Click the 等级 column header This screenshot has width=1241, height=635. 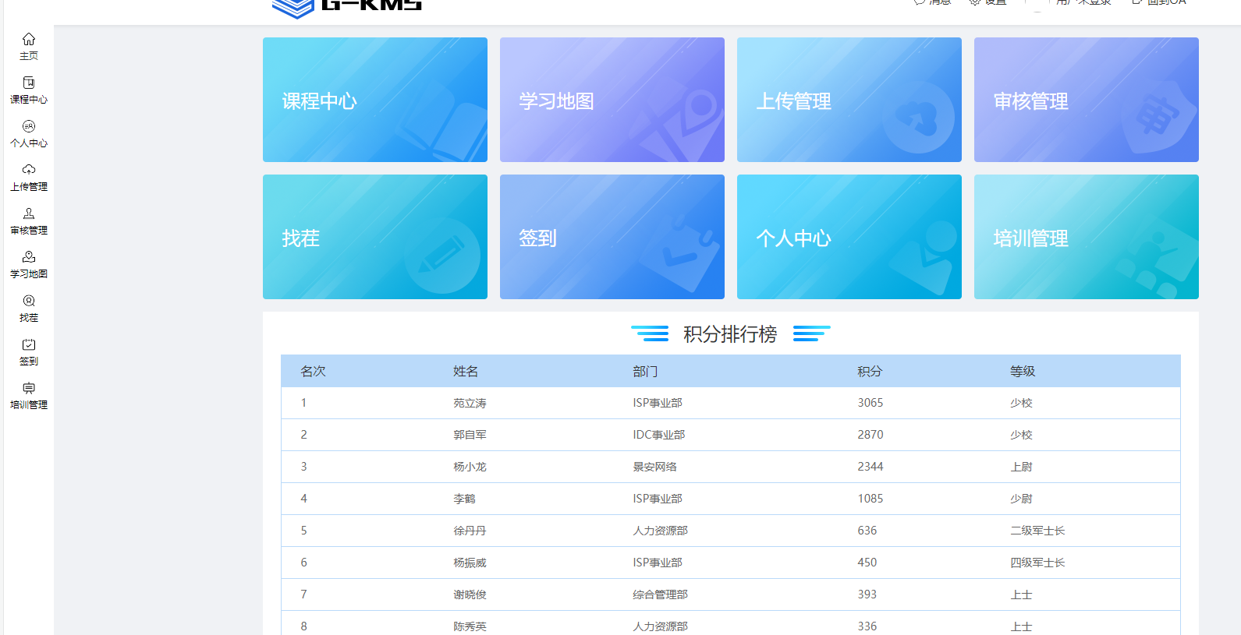point(1023,372)
